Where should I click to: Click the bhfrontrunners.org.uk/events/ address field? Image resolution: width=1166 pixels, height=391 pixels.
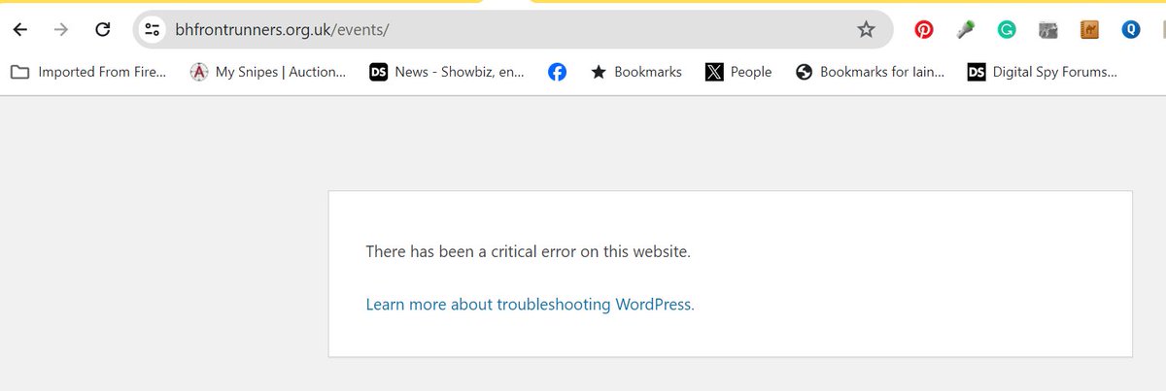click(512, 30)
